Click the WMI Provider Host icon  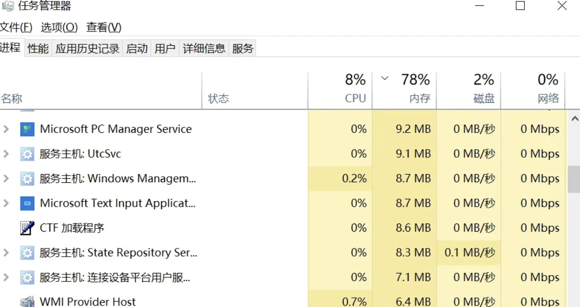pos(27,302)
